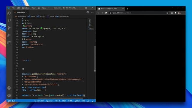Viewport: 192px width, 108px height.
Task: Click CRLF line ending status
Action: pos(64,101)
